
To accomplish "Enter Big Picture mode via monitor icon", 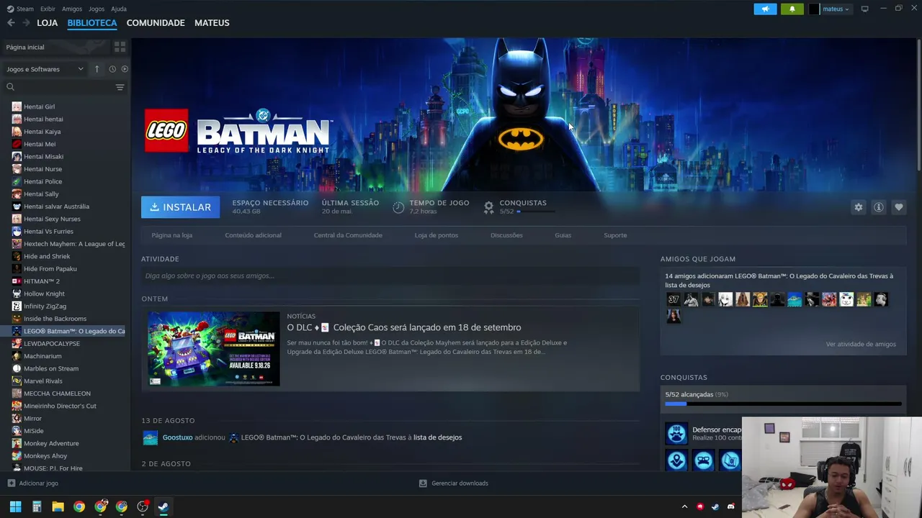I will pos(864,9).
